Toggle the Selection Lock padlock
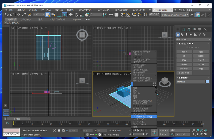Image resolution: width=214 pixels, height=139 pixels. tap(59, 130)
